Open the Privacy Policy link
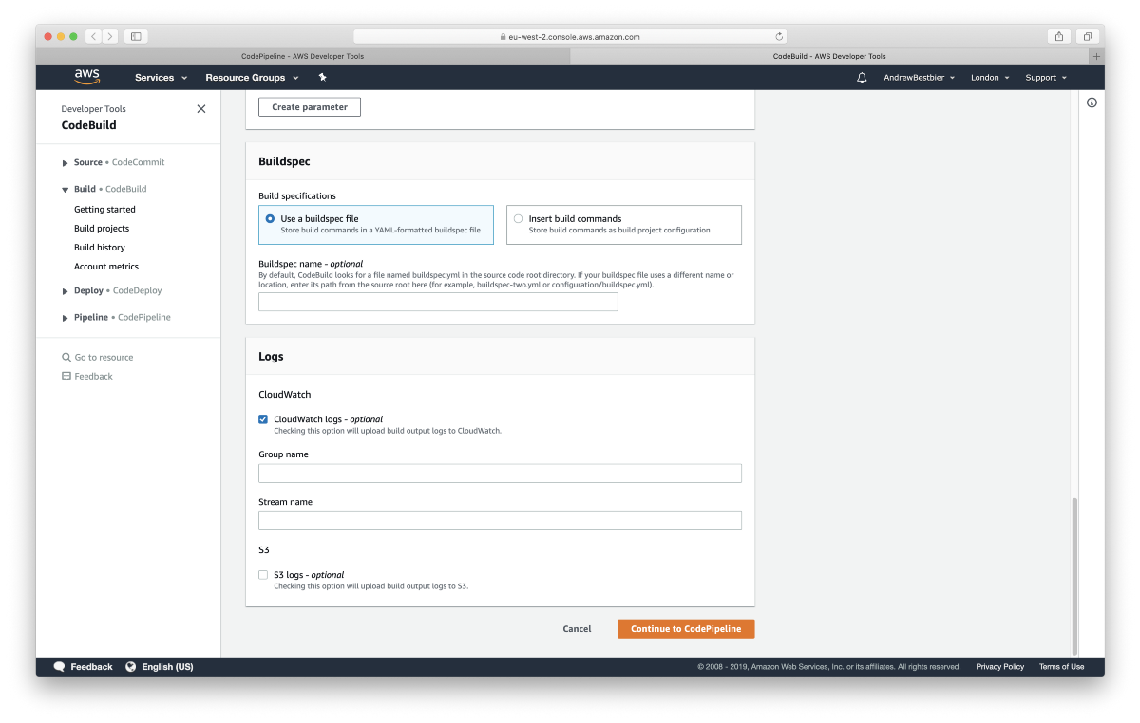 tap(999, 667)
